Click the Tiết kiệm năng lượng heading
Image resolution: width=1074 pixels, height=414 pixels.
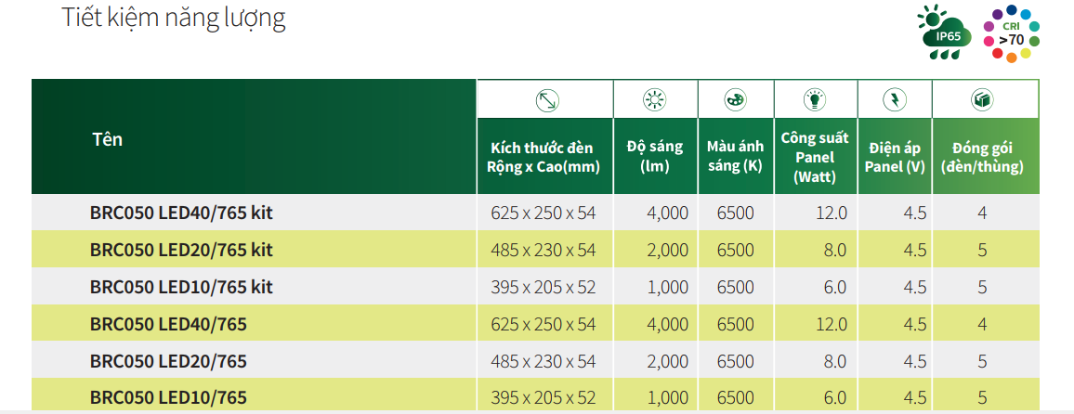[x=174, y=19]
